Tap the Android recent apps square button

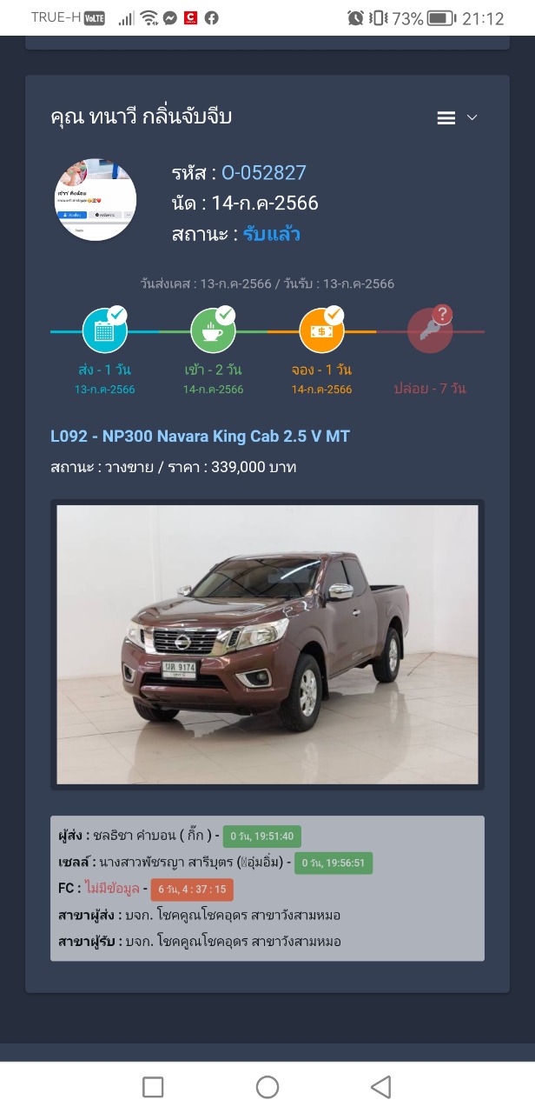point(153,1087)
